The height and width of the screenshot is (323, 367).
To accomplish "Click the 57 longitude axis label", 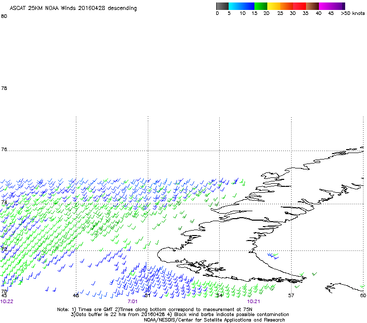I will [x=291, y=295].
